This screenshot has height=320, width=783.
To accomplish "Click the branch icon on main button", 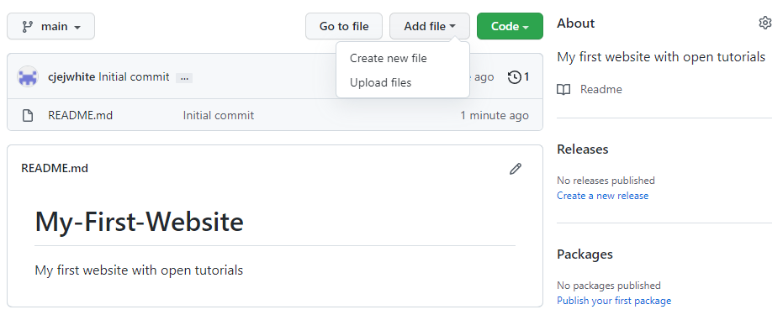I will (28, 26).
